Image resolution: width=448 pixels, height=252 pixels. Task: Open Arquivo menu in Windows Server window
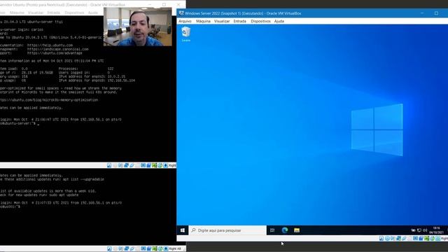[x=185, y=21]
